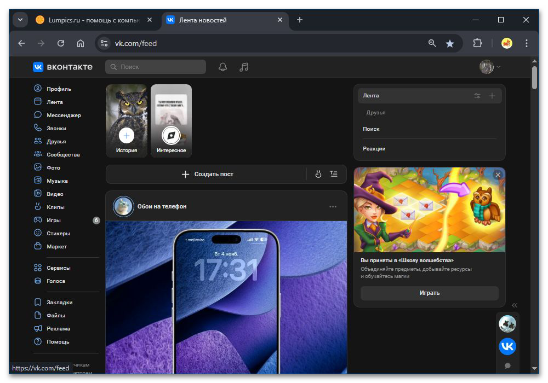Click the Создать пост button
Viewport: 548px width, 383px height.
[208, 174]
